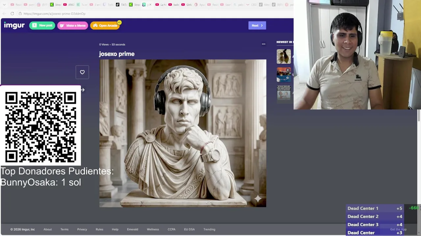Open the About footer link
This screenshot has height=236, width=421.
(47, 229)
